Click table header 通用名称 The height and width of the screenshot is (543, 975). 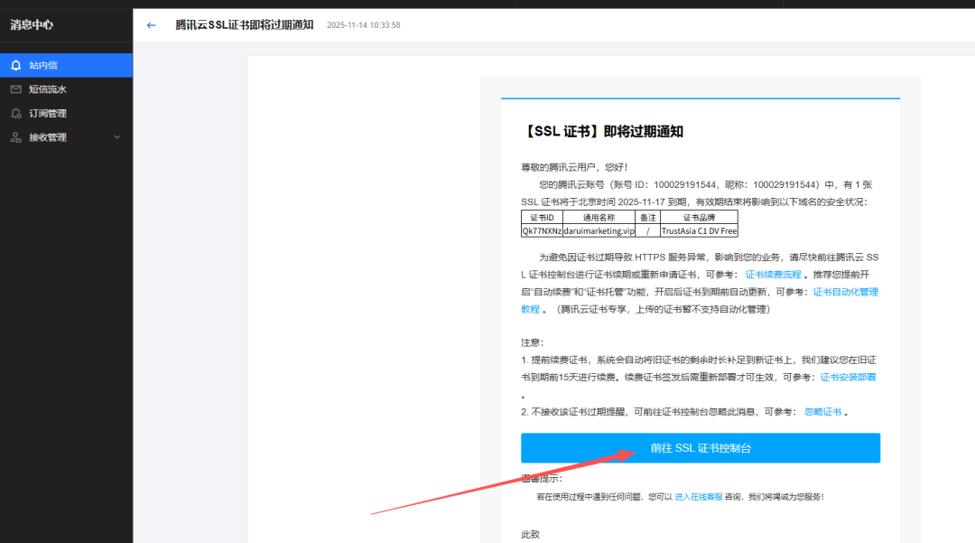pyautogui.click(x=599, y=218)
